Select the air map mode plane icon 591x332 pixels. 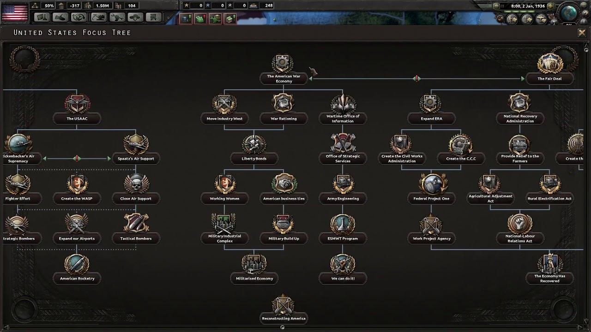pyautogui.click(x=542, y=19)
